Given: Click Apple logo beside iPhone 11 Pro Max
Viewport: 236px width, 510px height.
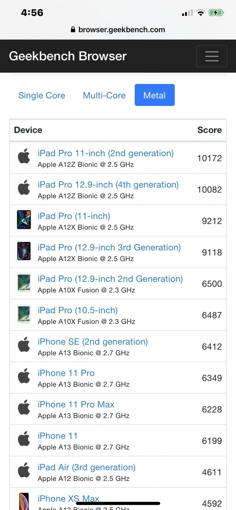Looking at the screenshot, I should click(24, 407).
